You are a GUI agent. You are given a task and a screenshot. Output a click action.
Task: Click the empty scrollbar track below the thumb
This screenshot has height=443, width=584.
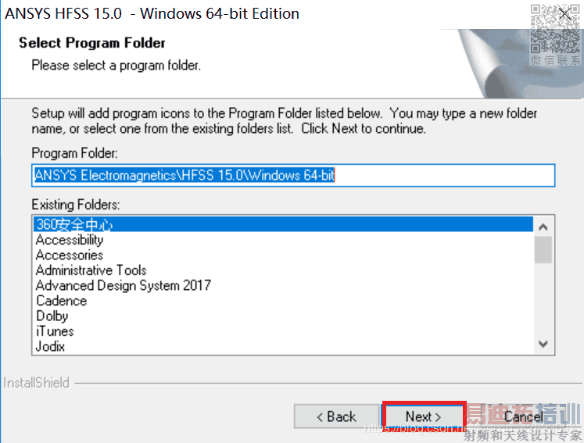[x=543, y=305]
